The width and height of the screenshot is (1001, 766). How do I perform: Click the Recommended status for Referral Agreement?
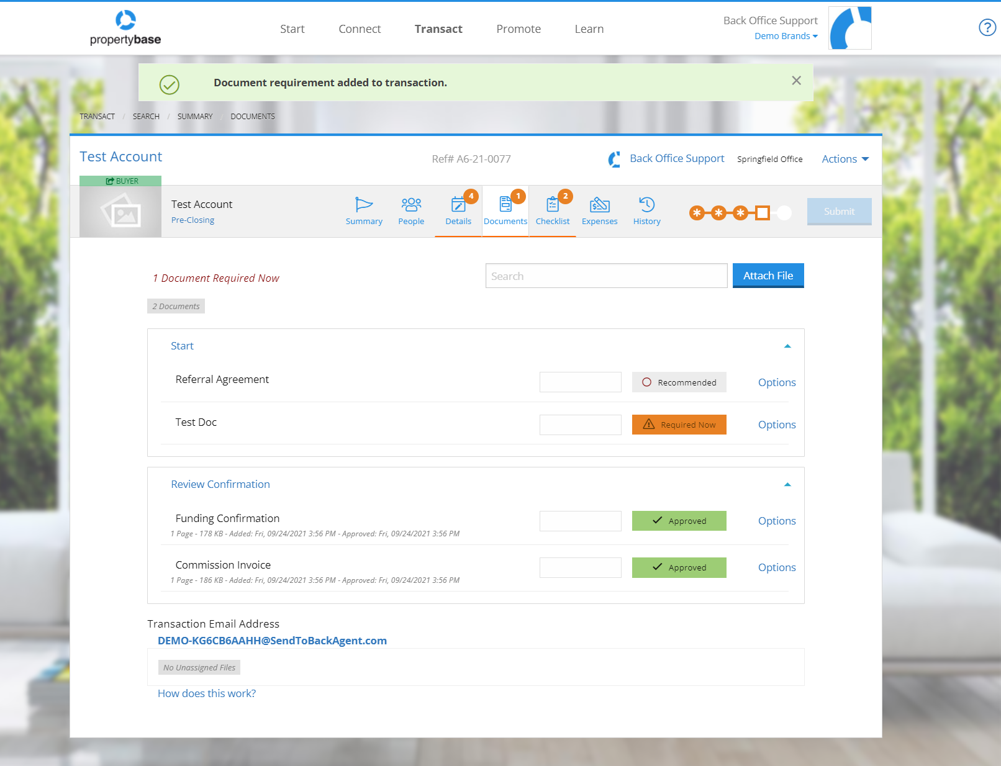point(679,382)
